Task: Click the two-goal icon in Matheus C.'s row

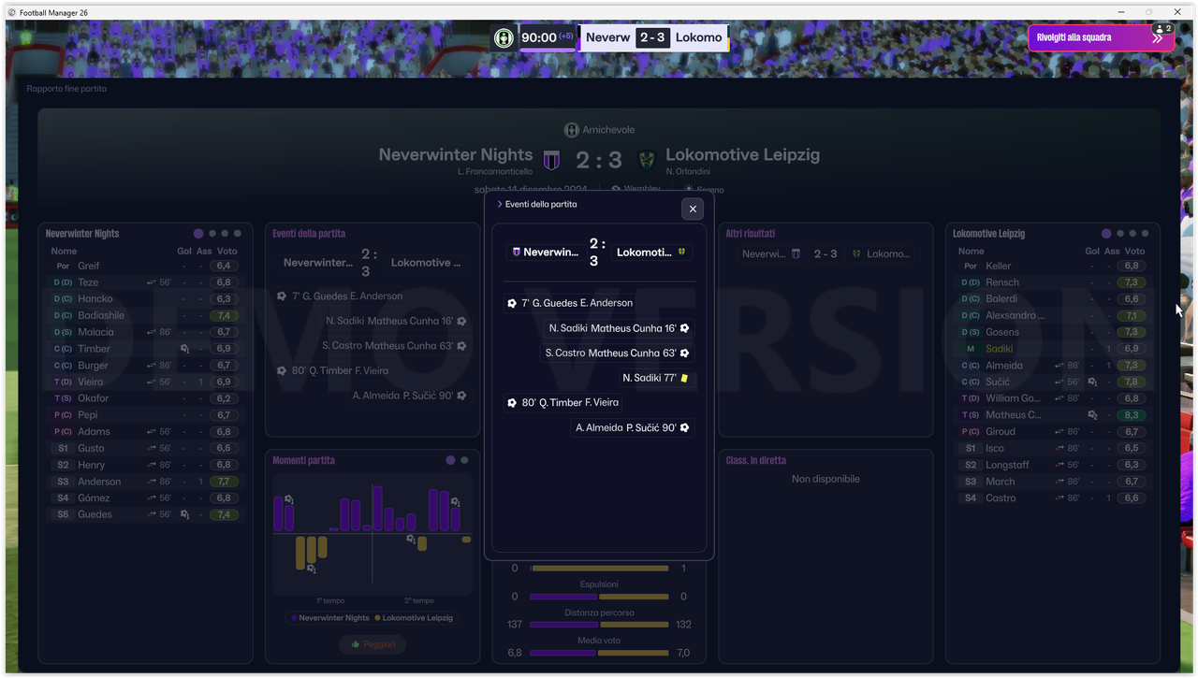Action: (1092, 415)
